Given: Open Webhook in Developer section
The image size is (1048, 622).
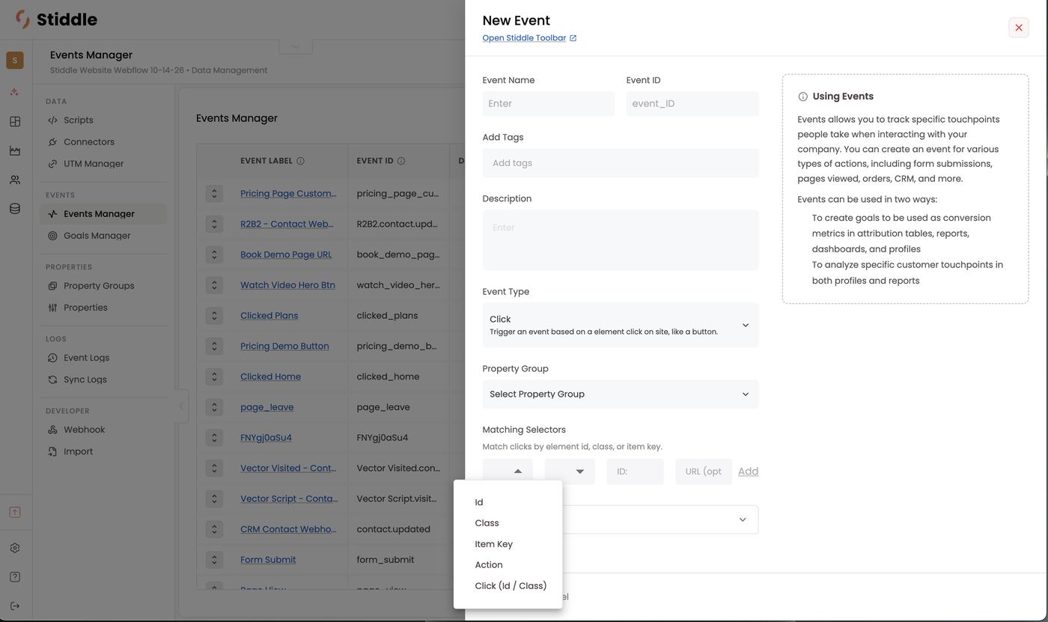Looking at the screenshot, I should (x=103, y=430).
